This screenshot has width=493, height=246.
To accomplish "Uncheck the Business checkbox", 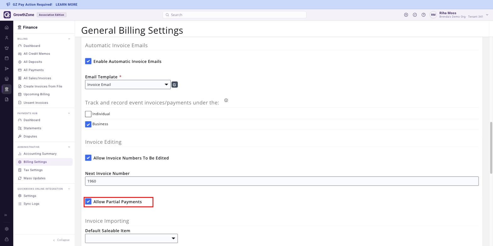I will pos(88,124).
